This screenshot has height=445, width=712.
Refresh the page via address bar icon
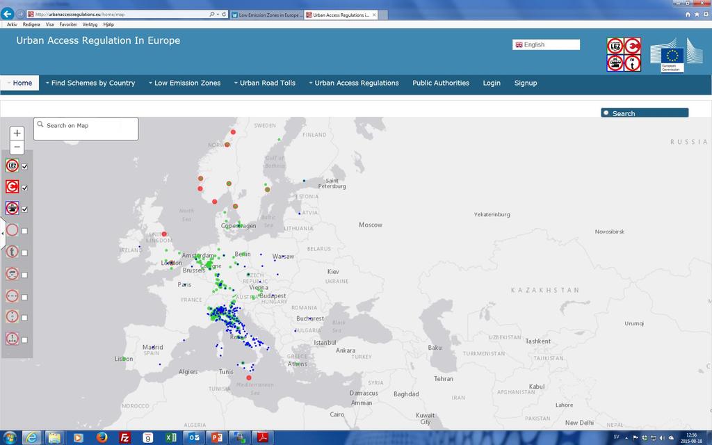point(224,15)
